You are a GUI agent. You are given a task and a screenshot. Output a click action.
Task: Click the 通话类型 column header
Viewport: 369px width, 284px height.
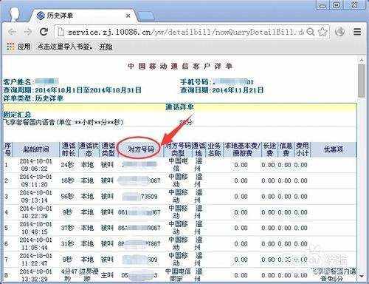[108, 149]
